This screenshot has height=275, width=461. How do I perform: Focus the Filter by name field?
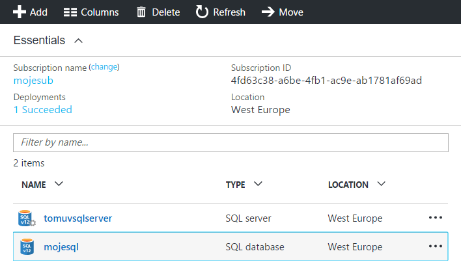pyautogui.click(x=230, y=142)
